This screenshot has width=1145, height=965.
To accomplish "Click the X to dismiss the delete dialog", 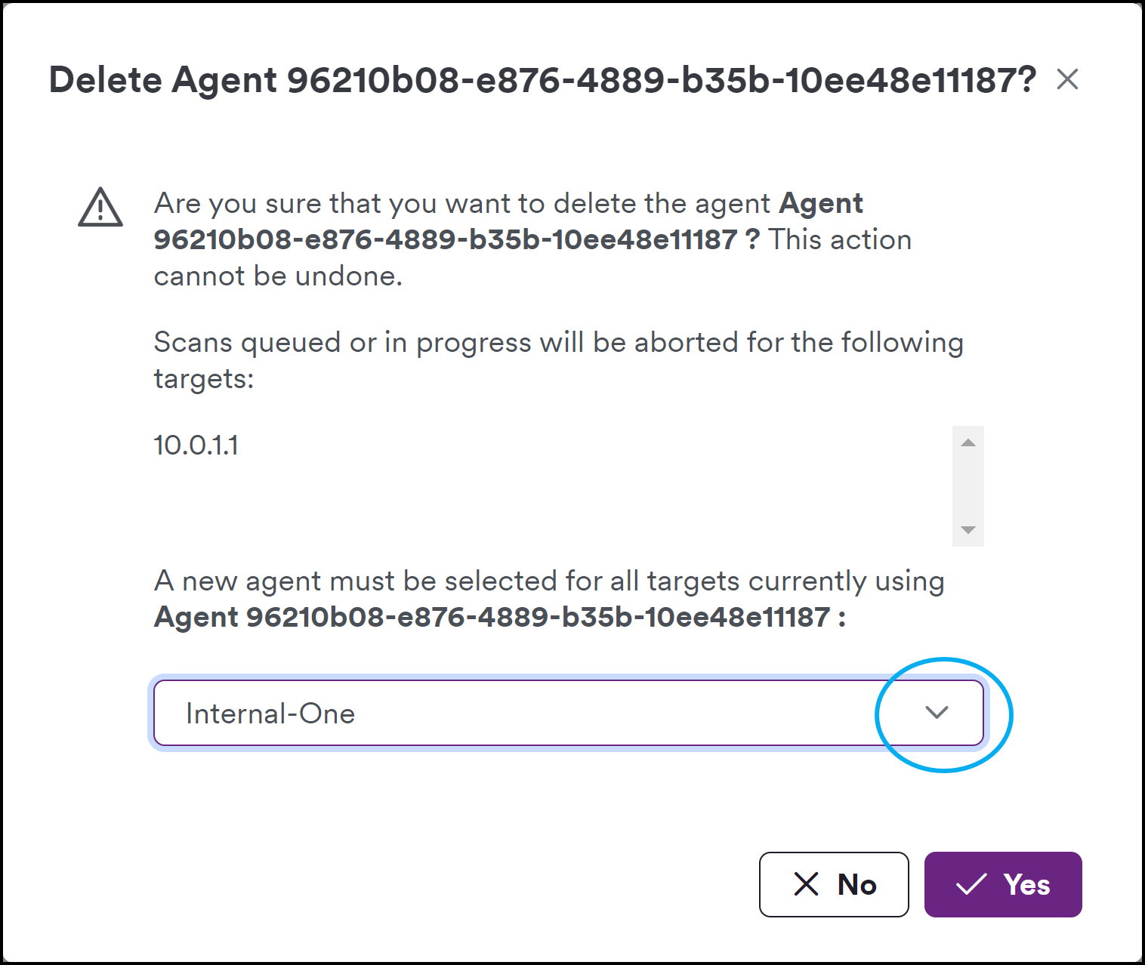I will point(1069,79).
